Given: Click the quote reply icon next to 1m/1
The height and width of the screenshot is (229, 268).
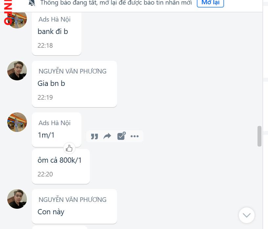Looking at the screenshot, I should pos(94,136).
